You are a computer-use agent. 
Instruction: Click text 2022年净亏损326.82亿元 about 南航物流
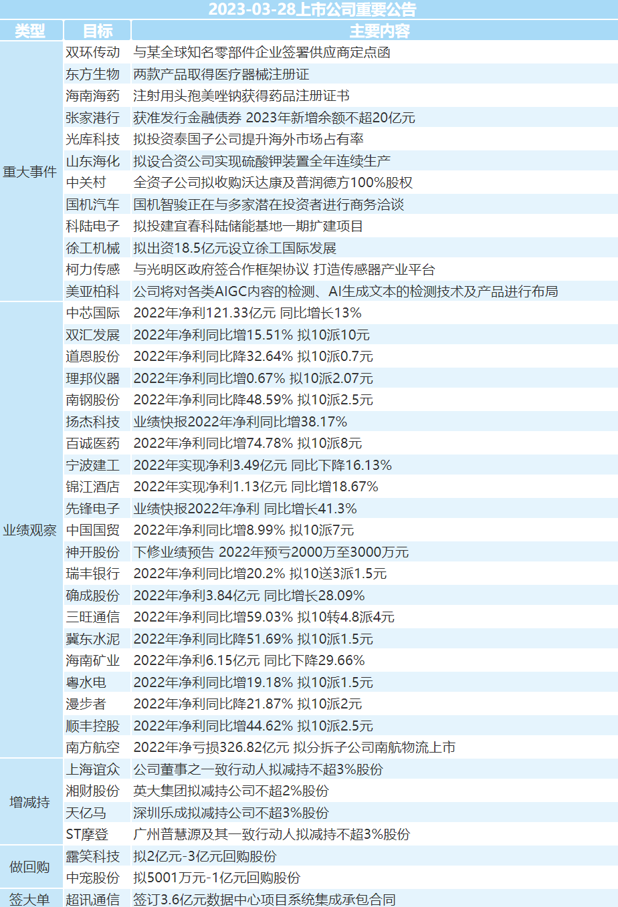[294, 747]
